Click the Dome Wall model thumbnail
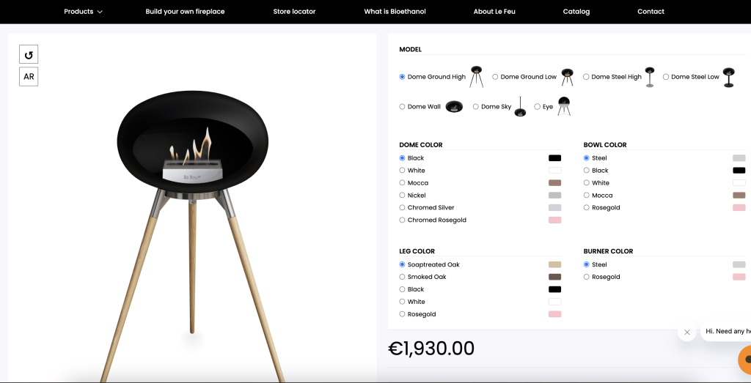 click(x=454, y=107)
